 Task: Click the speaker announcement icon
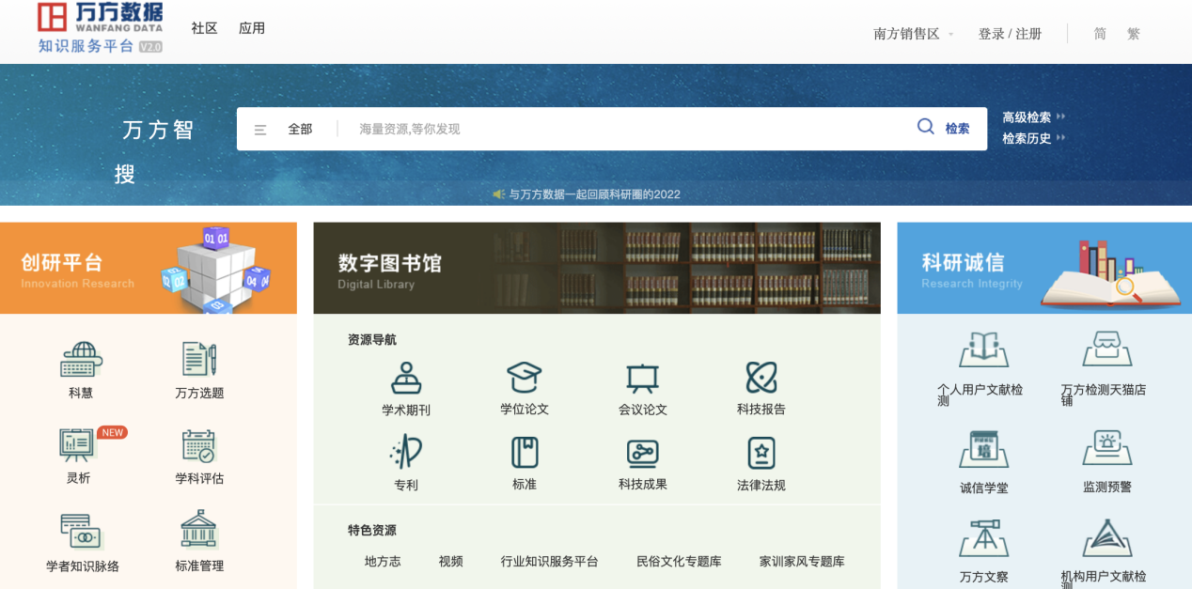click(x=499, y=194)
